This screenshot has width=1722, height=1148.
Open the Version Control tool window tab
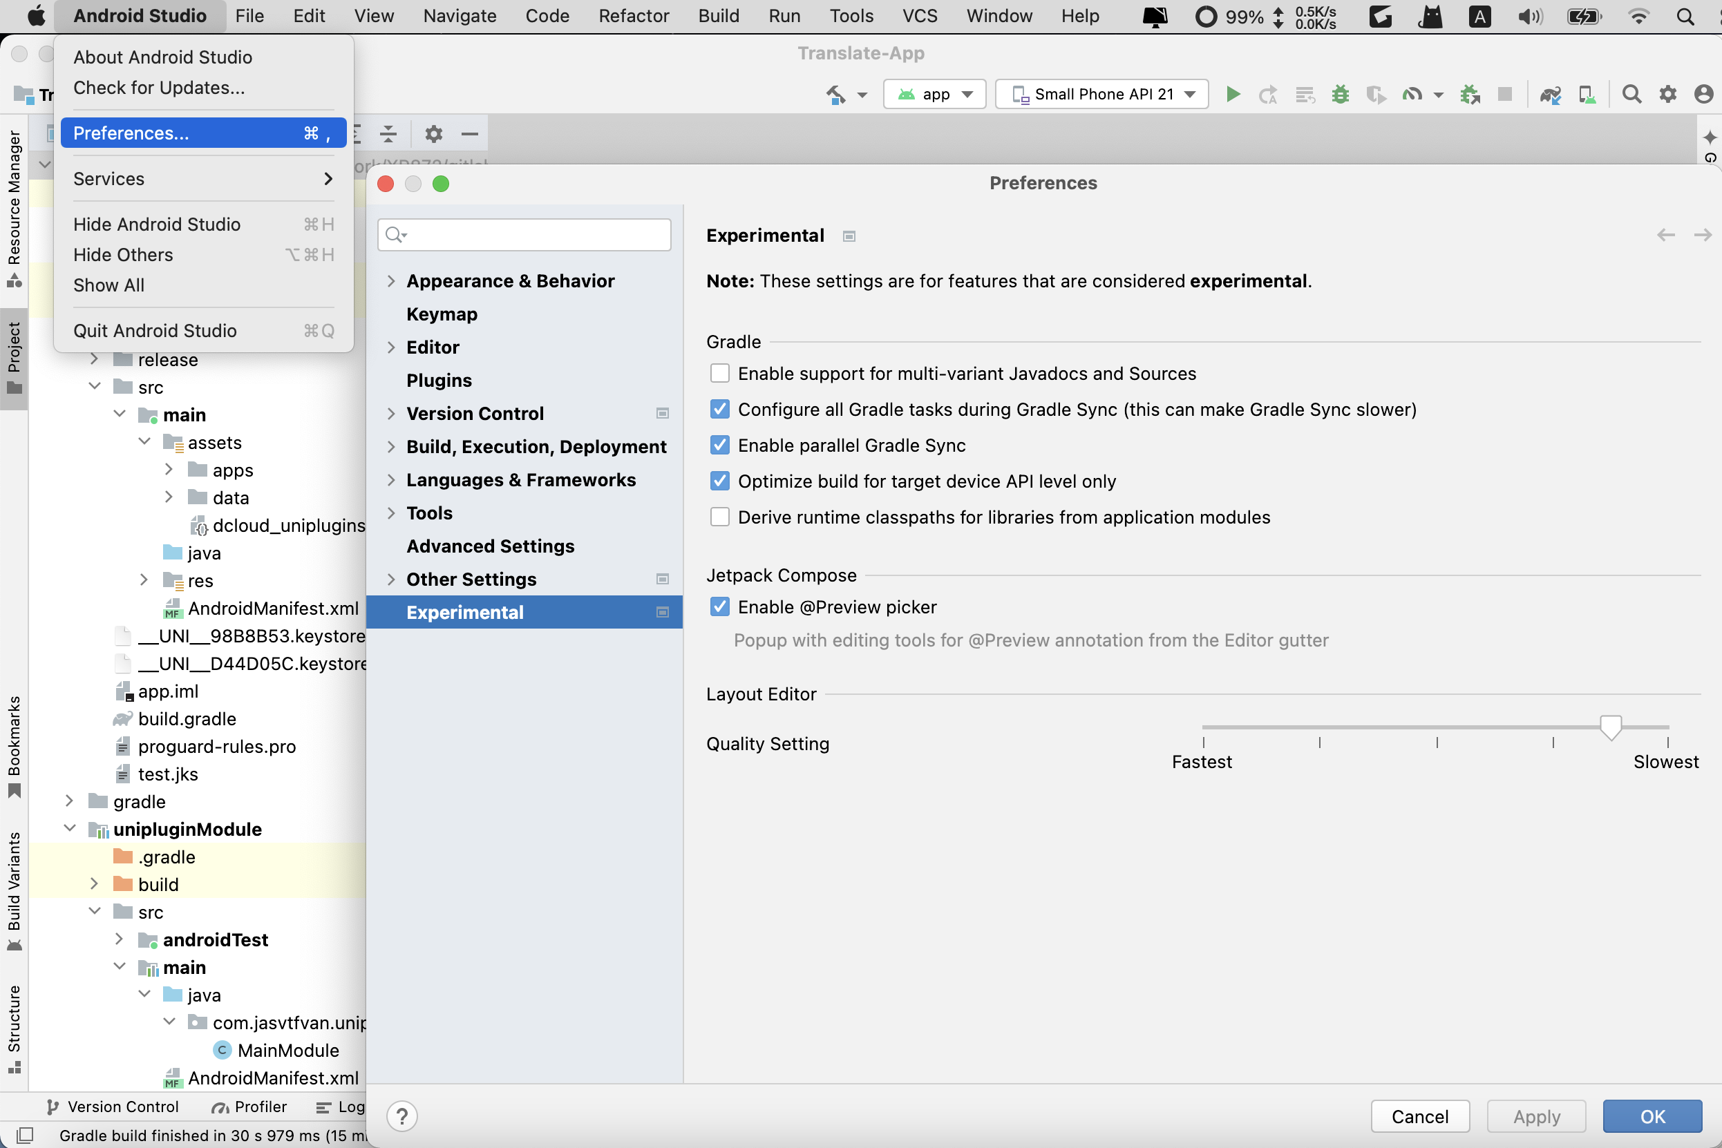click(x=112, y=1107)
